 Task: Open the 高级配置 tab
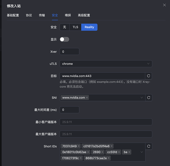pos(84,15)
